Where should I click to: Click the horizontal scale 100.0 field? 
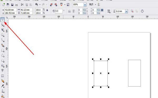(39, 10)
